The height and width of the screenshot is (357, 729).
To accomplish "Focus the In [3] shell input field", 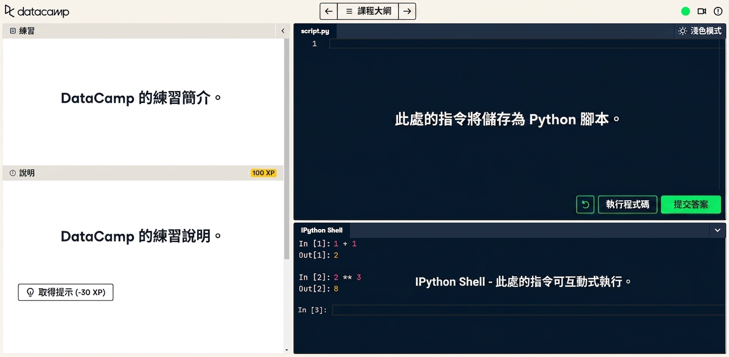I will tap(529, 310).
